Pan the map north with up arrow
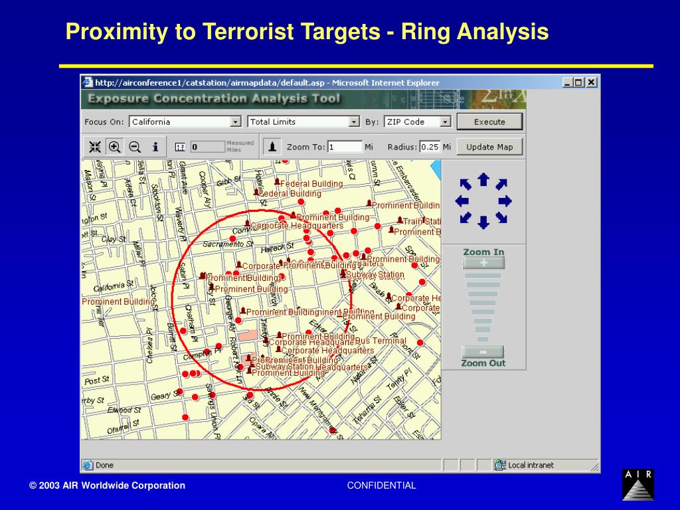 pyautogui.click(x=483, y=179)
